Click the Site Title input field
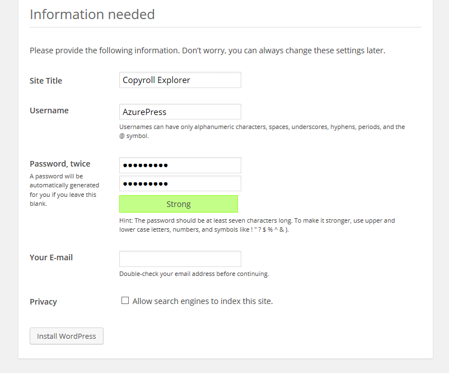This screenshot has height=373, width=449. coord(180,80)
